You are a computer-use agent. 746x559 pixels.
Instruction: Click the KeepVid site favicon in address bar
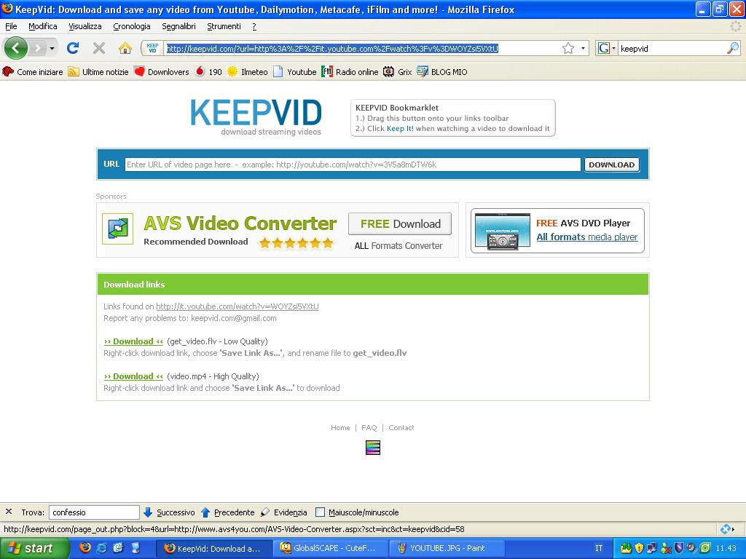click(x=152, y=48)
